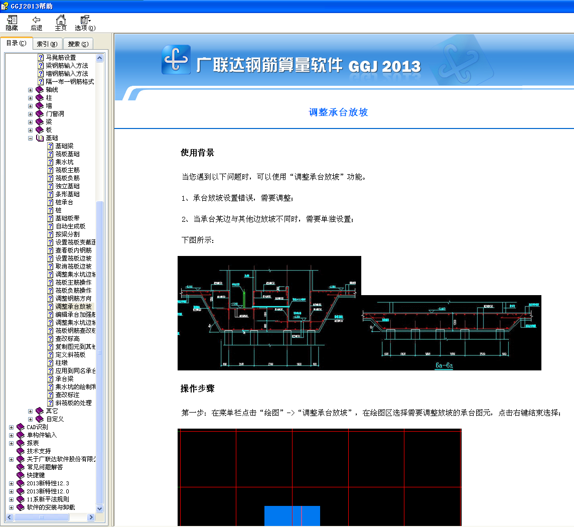Expand the 门窗洞 tree node
The width and height of the screenshot is (574, 527).
[31, 114]
